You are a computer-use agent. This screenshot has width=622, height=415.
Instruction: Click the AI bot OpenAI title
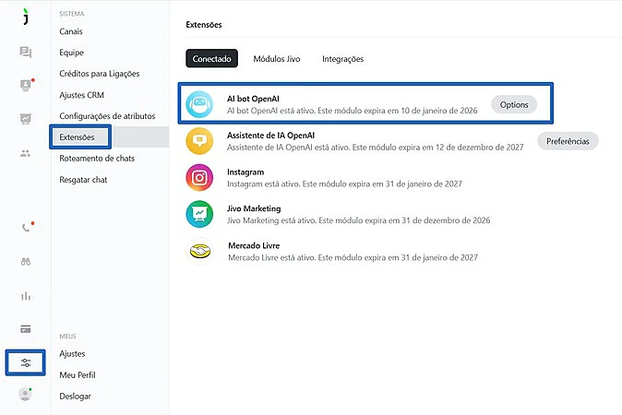pyautogui.click(x=253, y=99)
